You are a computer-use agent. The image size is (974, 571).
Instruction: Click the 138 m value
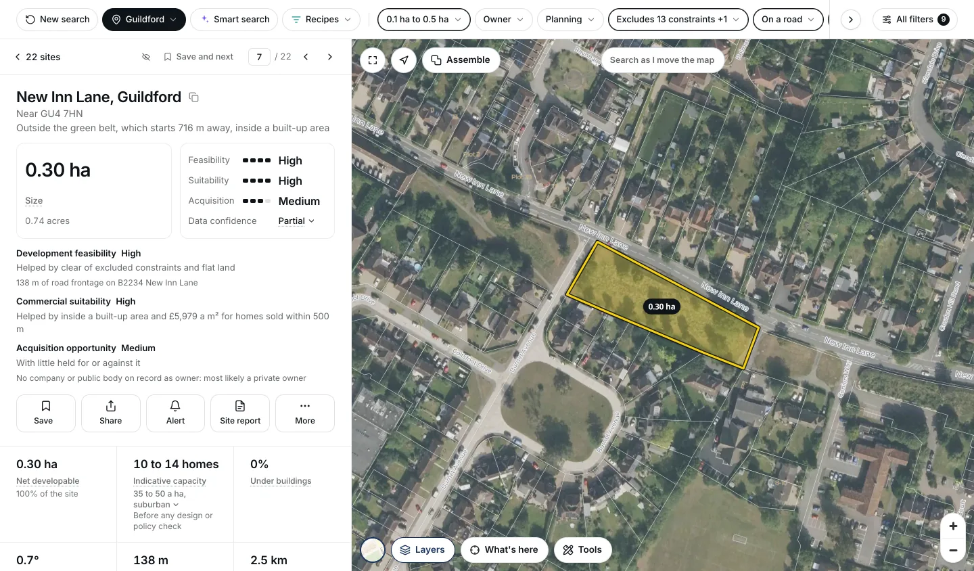point(151,560)
